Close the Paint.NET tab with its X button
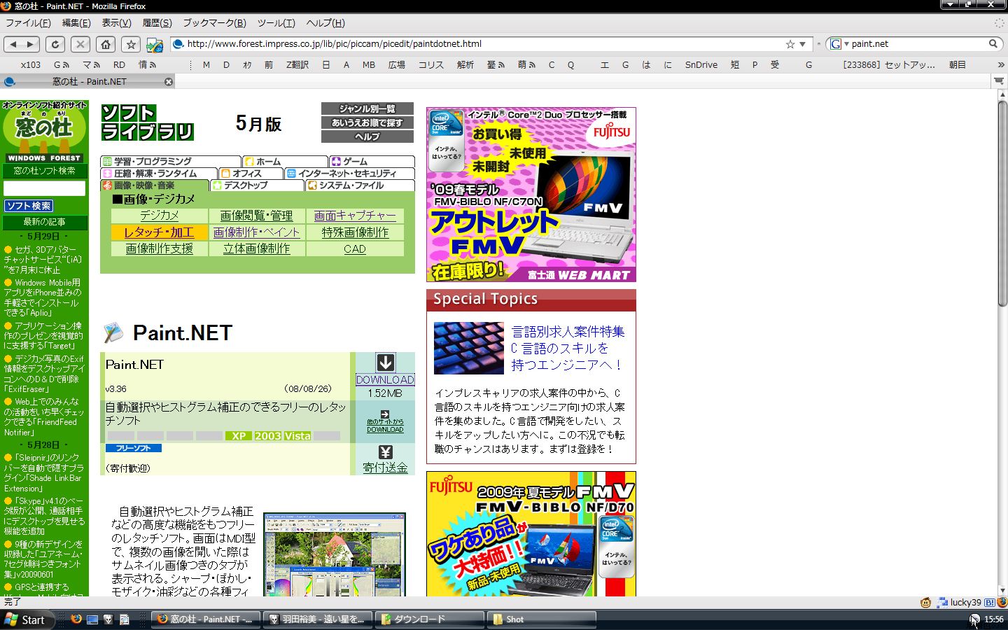Screen dimensions: 1008x630 click(168, 82)
